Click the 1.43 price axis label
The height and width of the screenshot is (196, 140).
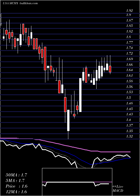(129, 114)
